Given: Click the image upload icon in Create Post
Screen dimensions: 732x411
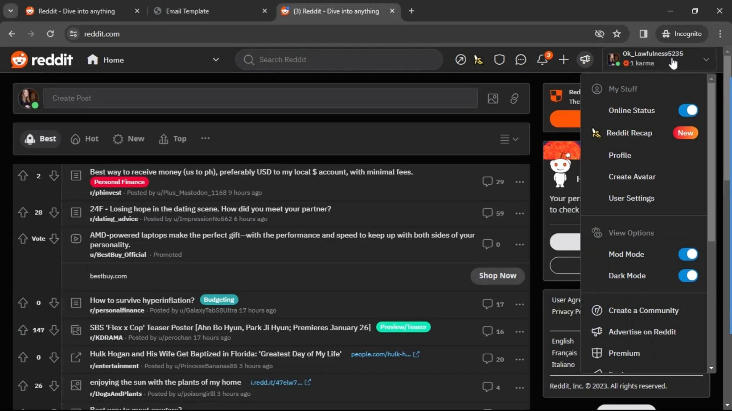Looking at the screenshot, I should point(493,99).
